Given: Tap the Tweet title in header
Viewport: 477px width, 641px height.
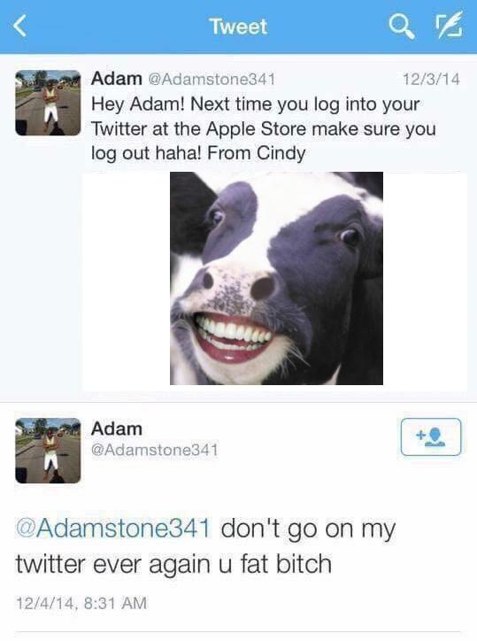Looking at the screenshot, I should click(x=238, y=27).
